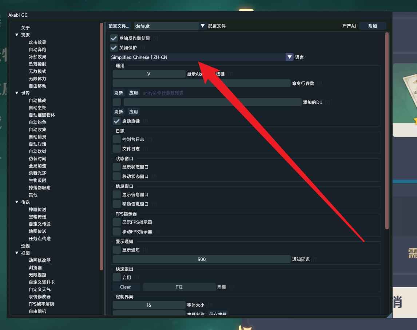The width and height of the screenshot is (417, 330).
Task: Enable the 控制台日志 checkbox
Action: (x=117, y=139)
